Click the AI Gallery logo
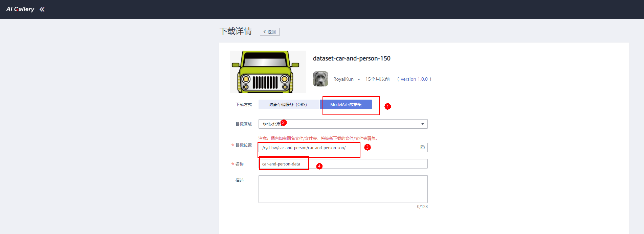Screen dimensions: 644x234 click(x=20, y=9)
